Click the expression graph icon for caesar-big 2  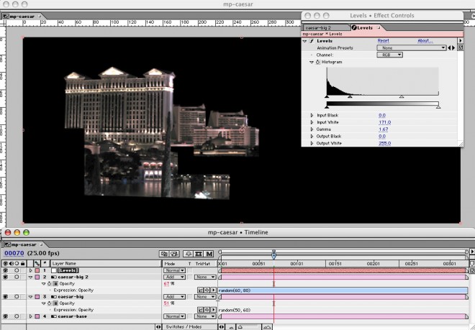tap(200, 290)
